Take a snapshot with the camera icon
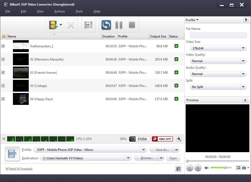This screenshot has width=251, height=182. point(245,168)
